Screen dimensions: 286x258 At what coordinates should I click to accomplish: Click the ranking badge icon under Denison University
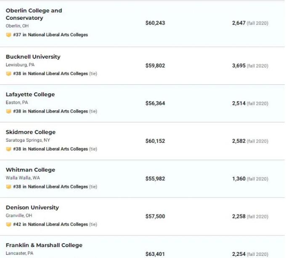8,224
